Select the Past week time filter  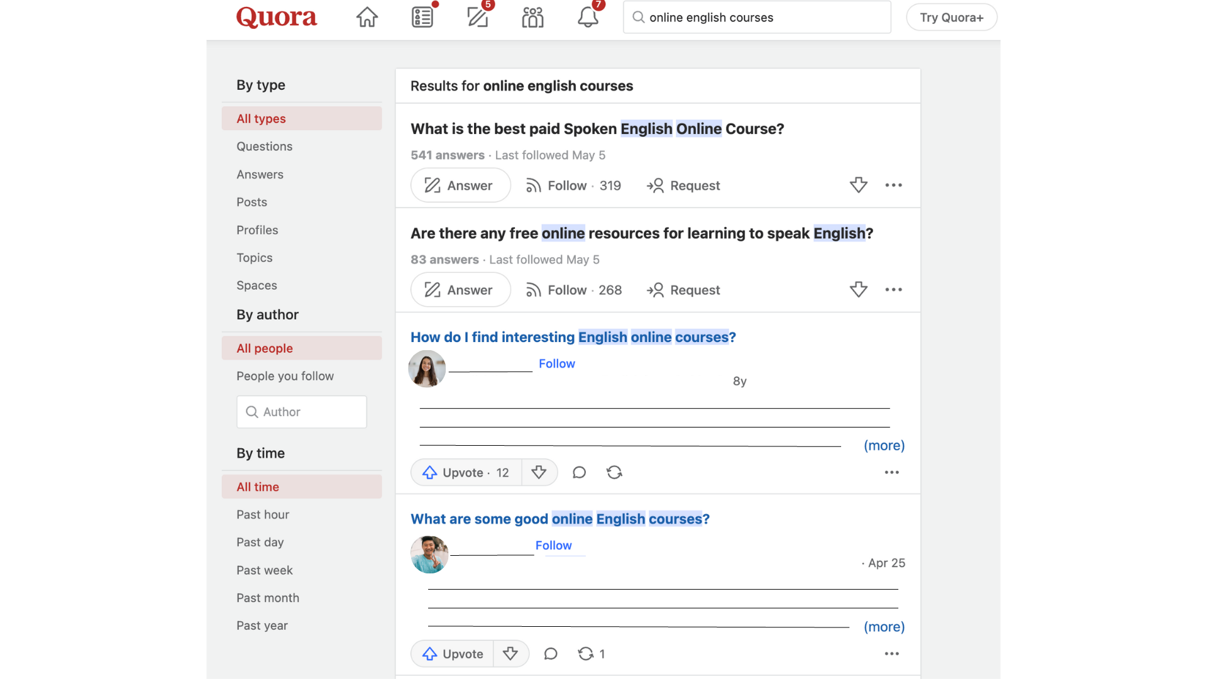click(x=265, y=570)
